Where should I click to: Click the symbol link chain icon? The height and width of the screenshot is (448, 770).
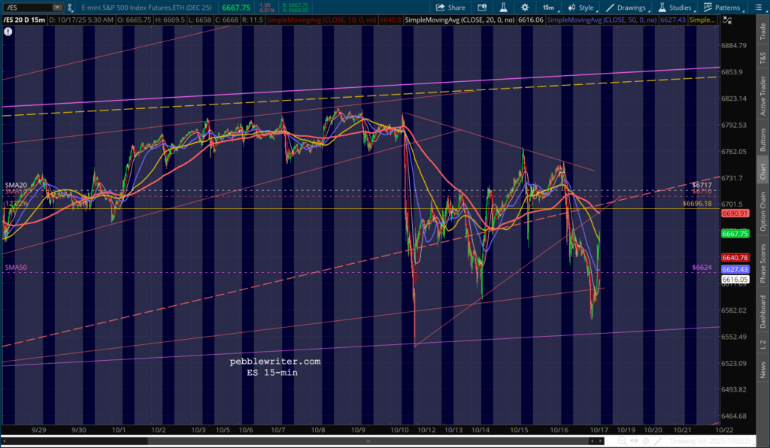[x=70, y=8]
